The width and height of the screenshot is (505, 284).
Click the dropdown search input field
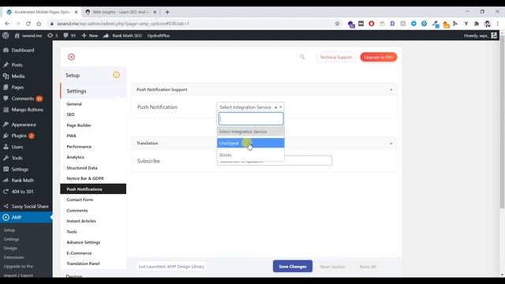251,119
